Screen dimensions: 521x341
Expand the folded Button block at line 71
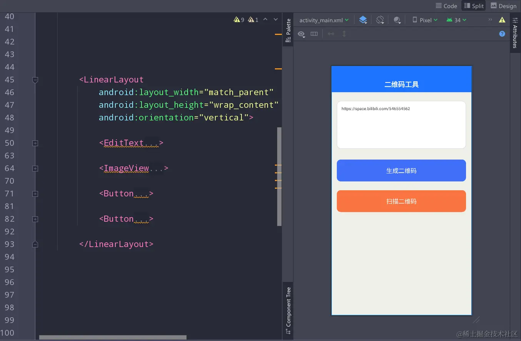35,194
